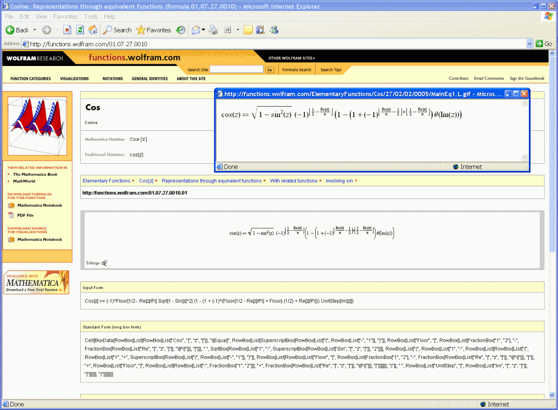Open the Mail toolbar button
The image size is (558, 410).
point(196,30)
